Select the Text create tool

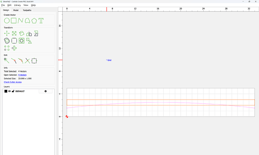(x=41, y=21)
